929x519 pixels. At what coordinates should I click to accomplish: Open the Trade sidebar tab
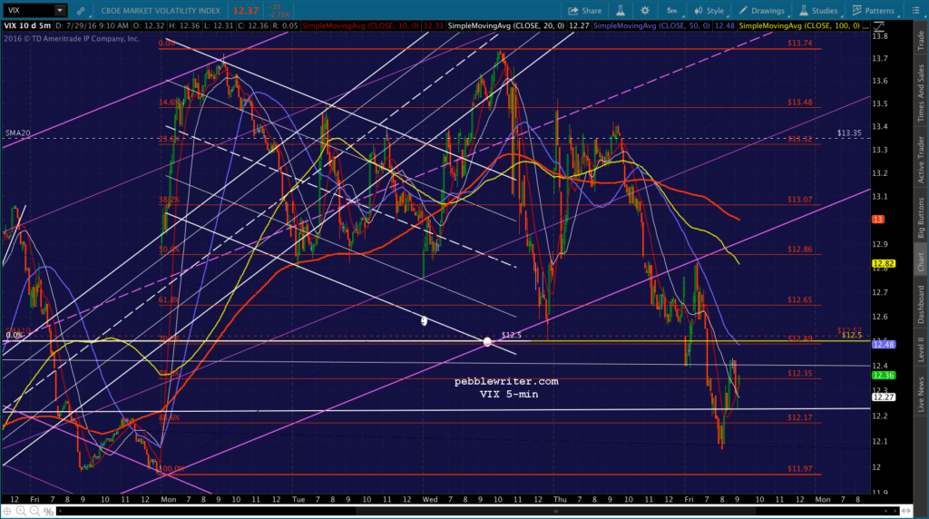(921, 39)
